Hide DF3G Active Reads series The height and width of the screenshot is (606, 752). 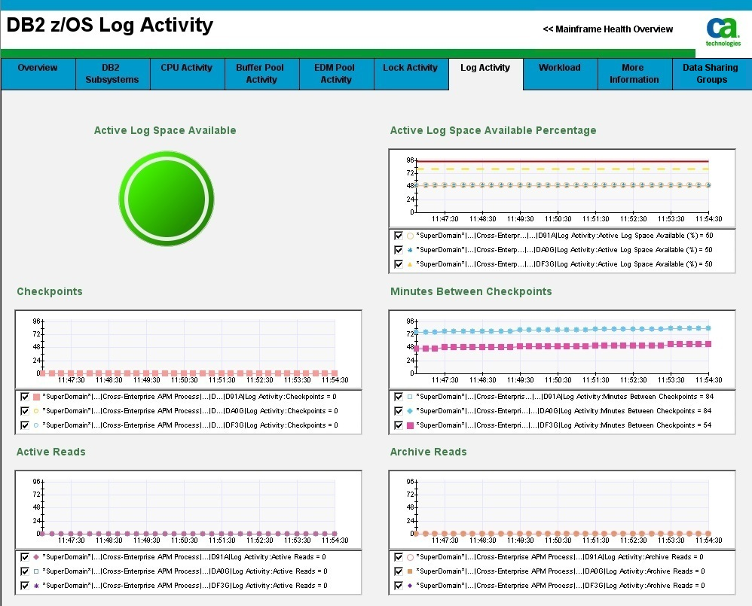click(x=25, y=586)
